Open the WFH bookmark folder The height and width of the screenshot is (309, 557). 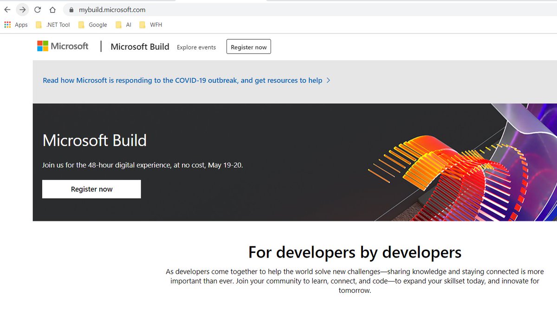150,25
